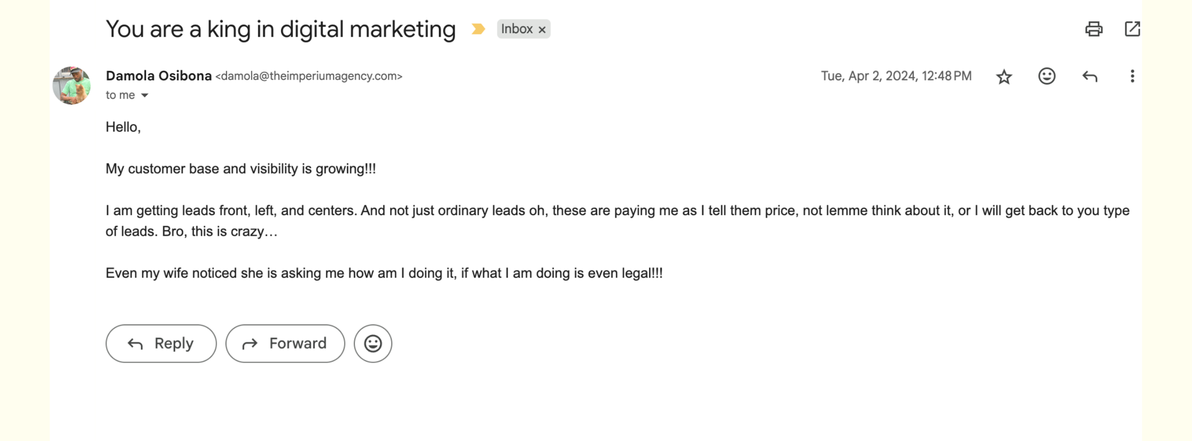Add emoji reaction from the message header

pyautogui.click(x=1046, y=76)
